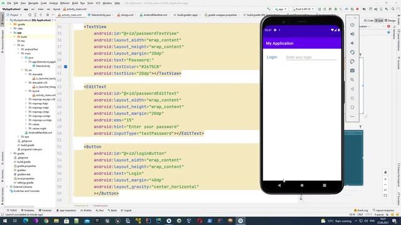Open Project panel settings gear
Image resolution: width=401 pixels, height=225 pixels.
coord(48,15)
